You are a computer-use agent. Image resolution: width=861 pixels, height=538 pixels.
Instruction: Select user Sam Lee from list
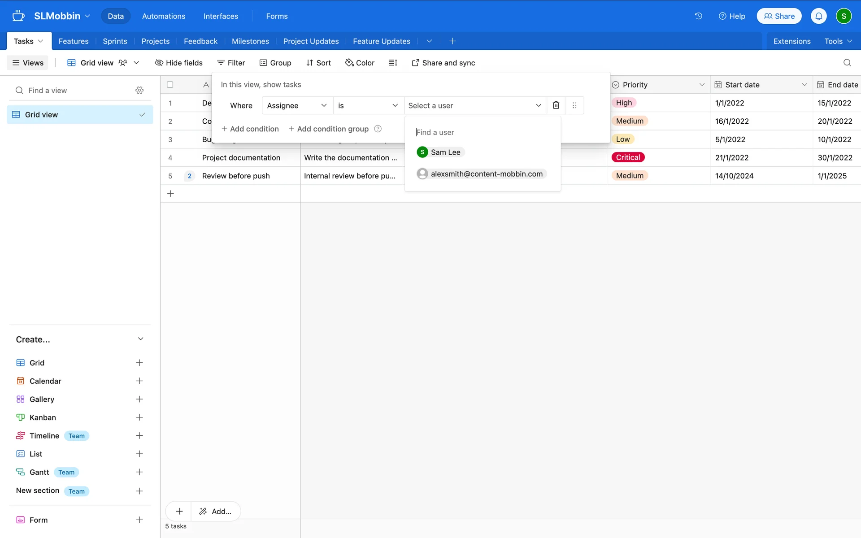click(440, 152)
